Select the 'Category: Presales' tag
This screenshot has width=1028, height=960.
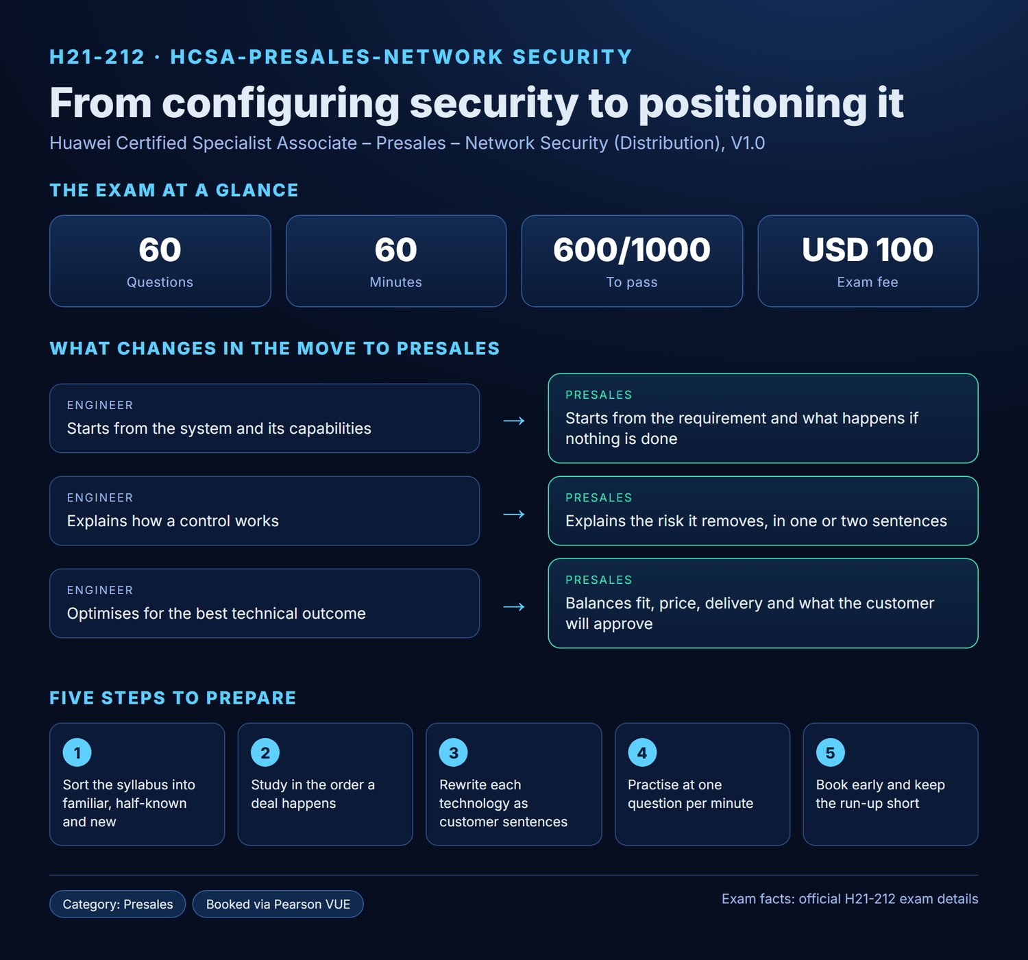tap(118, 904)
